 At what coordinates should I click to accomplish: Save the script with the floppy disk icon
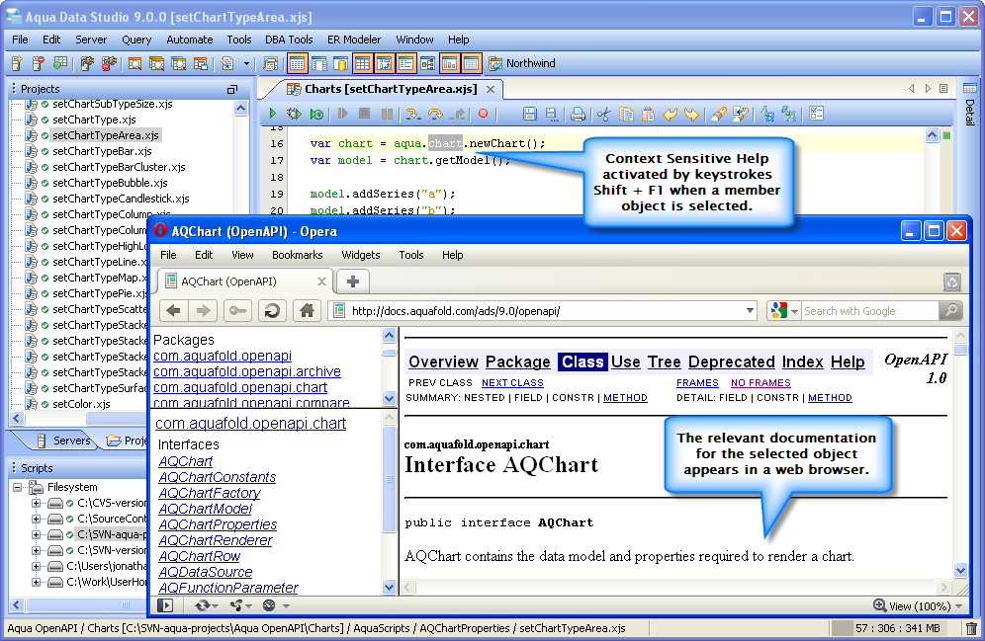click(x=529, y=114)
